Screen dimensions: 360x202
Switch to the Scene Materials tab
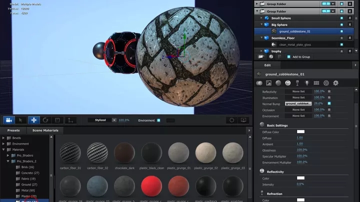coord(45,130)
